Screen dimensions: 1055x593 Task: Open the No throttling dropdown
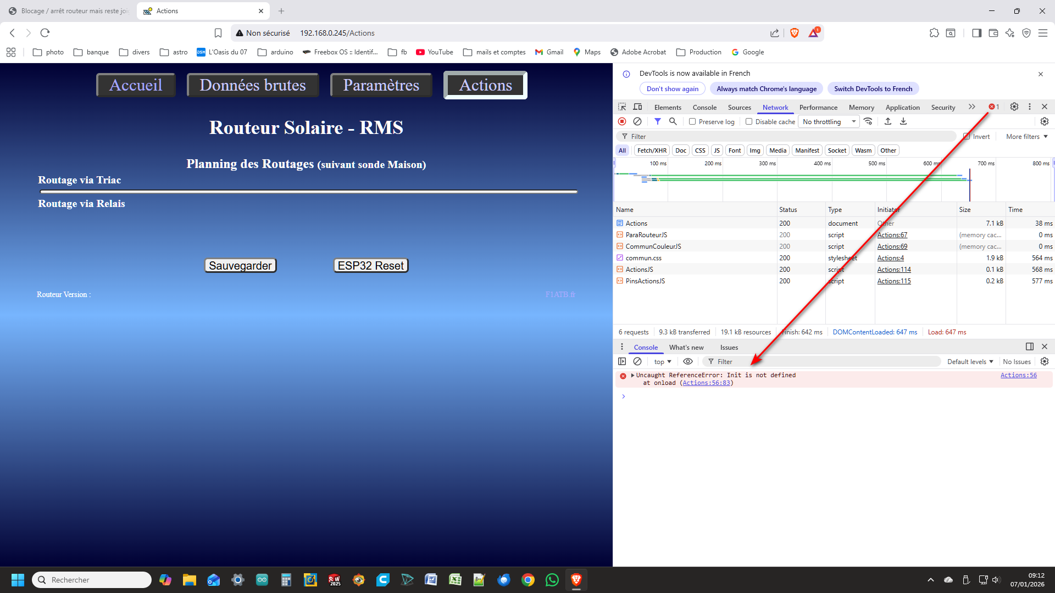829,122
